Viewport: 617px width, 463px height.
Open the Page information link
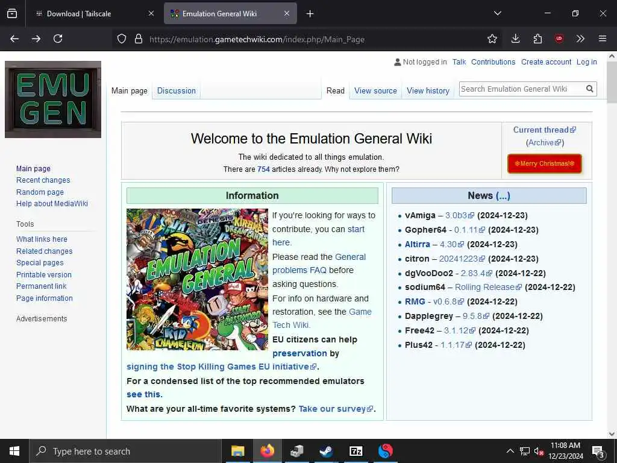point(45,298)
